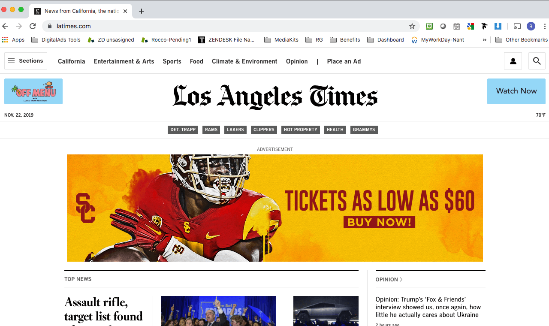Click the TOP NEWS heading
The width and height of the screenshot is (549, 326).
(x=78, y=279)
